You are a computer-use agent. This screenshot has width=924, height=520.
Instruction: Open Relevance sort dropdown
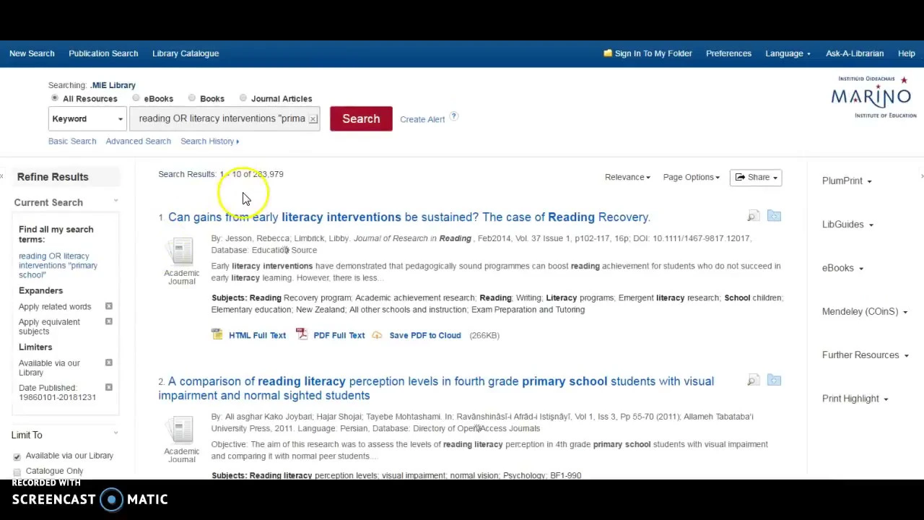click(x=627, y=177)
